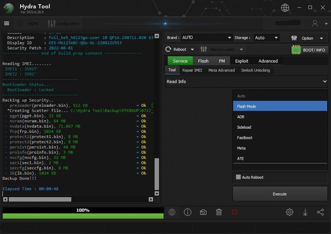Click the red stop square icon
Viewport: 331px width, 234px height.
234,212
